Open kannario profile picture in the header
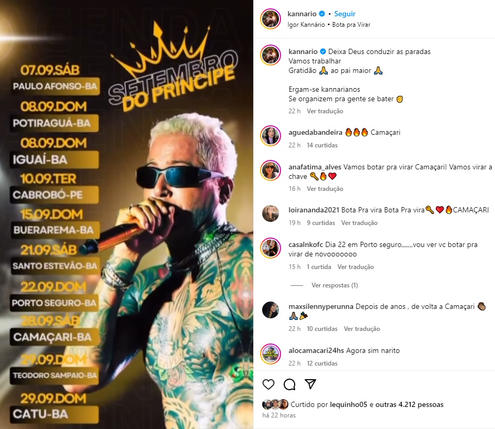Screen dimensions: 495x429 click(x=271, y=19)
